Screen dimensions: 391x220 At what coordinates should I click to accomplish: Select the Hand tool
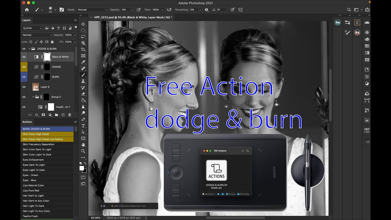pyautogui.click(x=83, y=145)
